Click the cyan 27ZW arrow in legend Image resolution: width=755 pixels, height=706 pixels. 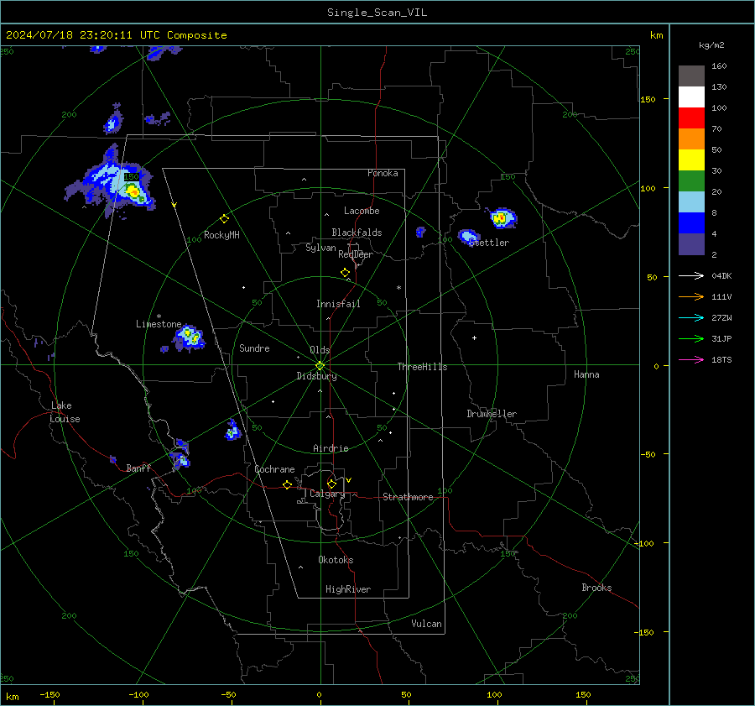click(691, 317)
